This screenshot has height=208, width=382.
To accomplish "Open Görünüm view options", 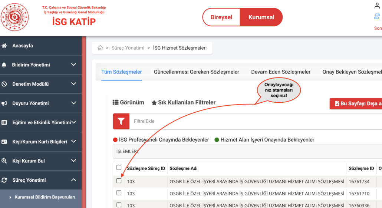I will [x=128, y=102].
